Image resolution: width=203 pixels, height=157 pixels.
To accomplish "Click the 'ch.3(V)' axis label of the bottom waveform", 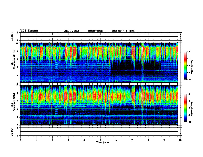I will tap(12, 132).
